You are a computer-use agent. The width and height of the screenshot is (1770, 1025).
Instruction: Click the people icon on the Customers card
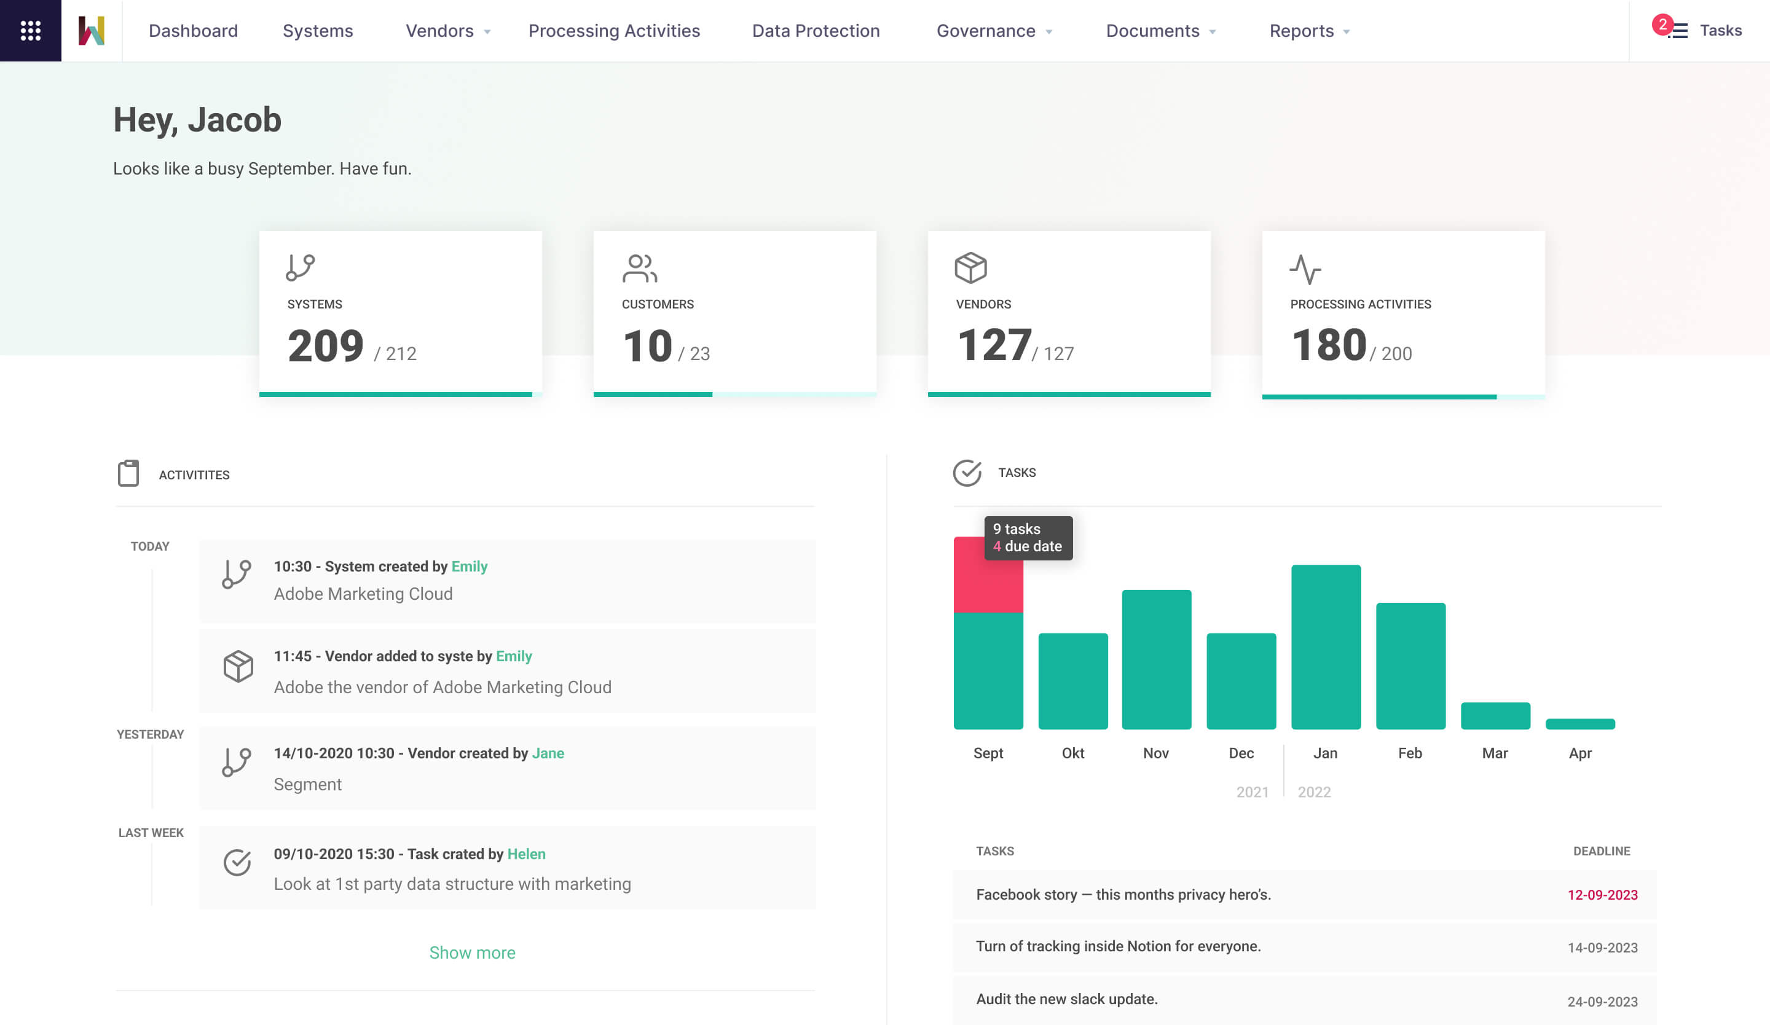[639, 269]
